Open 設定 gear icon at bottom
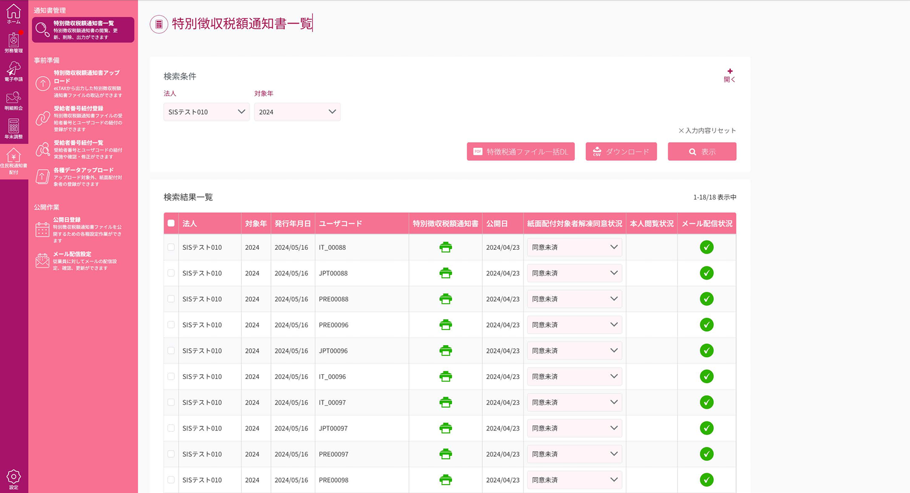The height and width of the screenshot is (493, 910). [13, 479]
